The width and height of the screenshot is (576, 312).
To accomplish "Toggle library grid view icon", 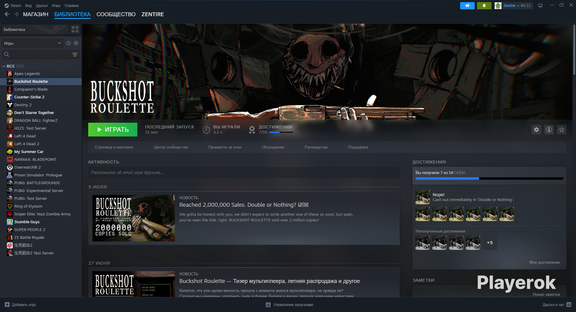I will [75, 29].
